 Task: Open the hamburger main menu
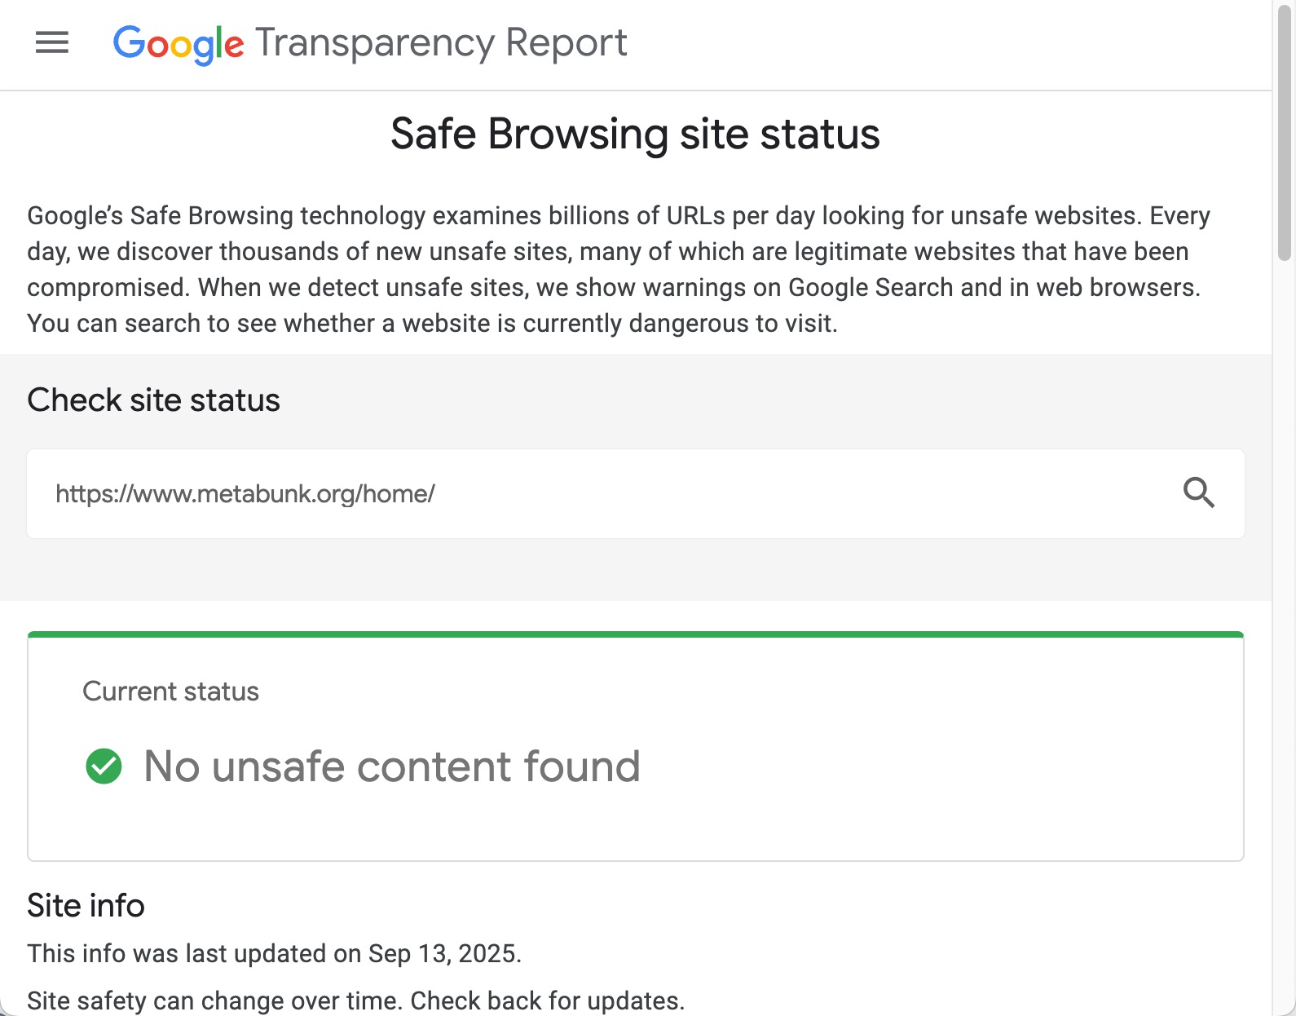52,42
